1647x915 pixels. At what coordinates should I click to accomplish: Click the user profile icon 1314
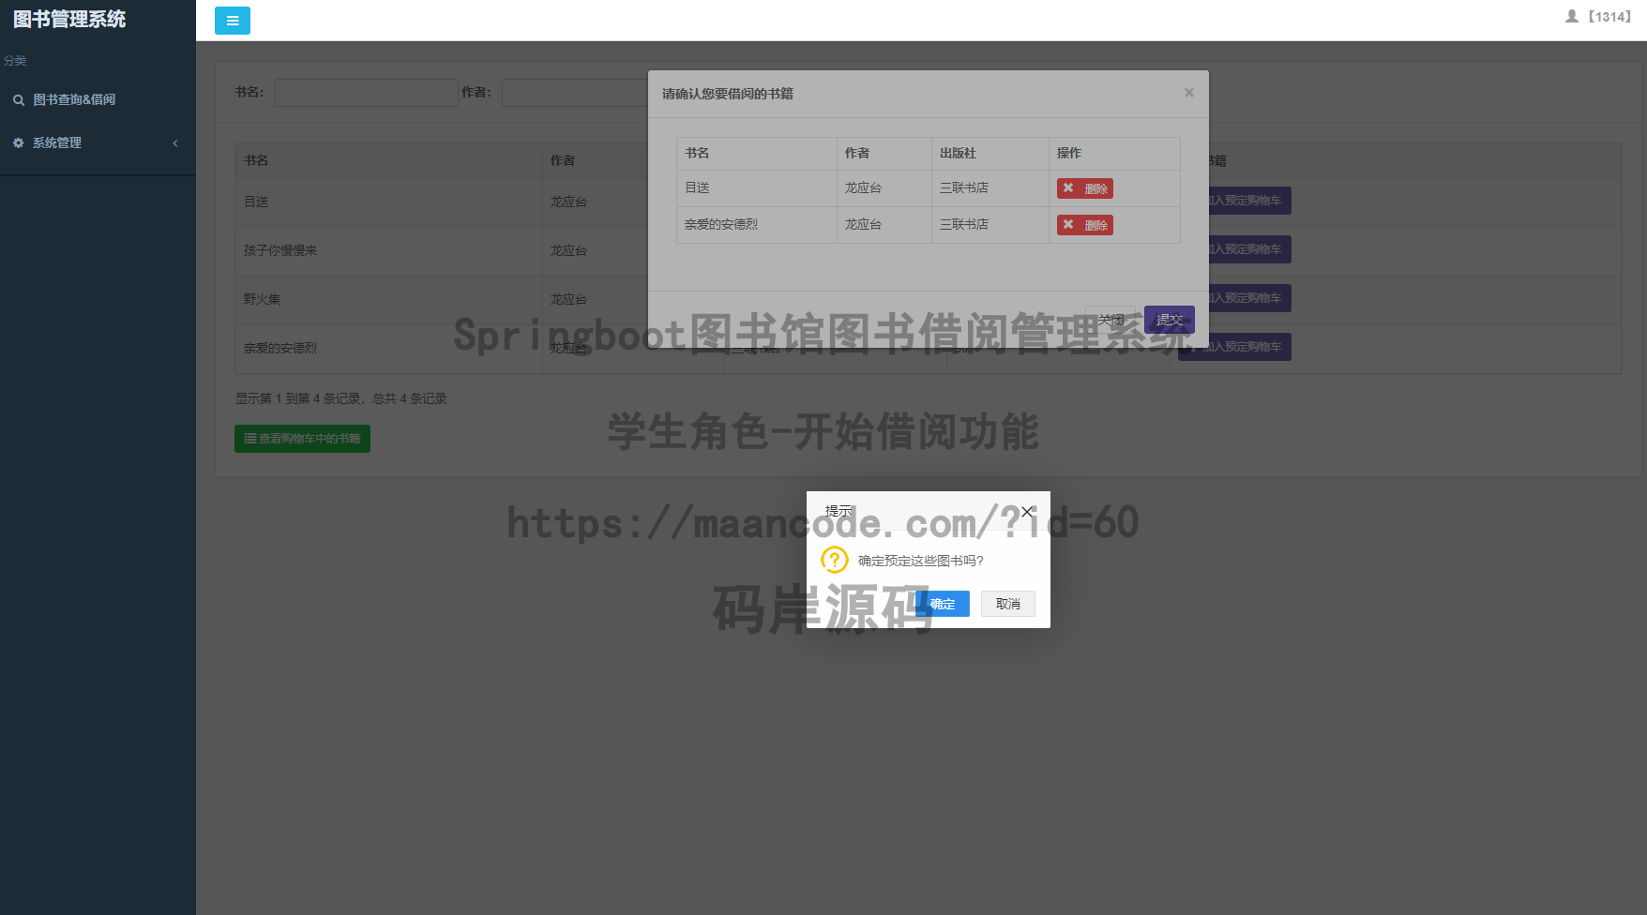coord(1572,16)
